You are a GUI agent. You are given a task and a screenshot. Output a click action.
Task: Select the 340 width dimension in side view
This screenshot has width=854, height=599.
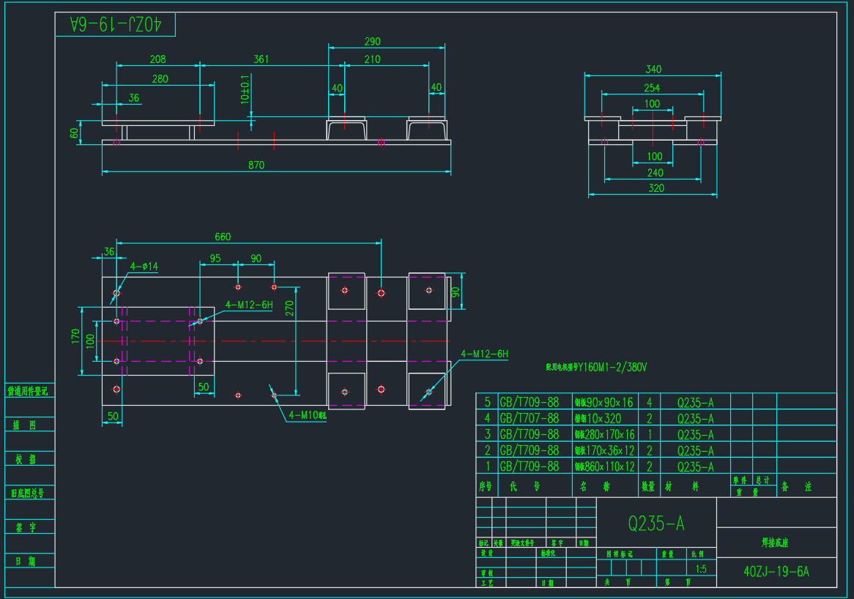pos(653,70)
